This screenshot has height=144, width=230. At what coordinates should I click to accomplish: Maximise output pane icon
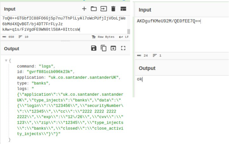(x=123, y=48)
